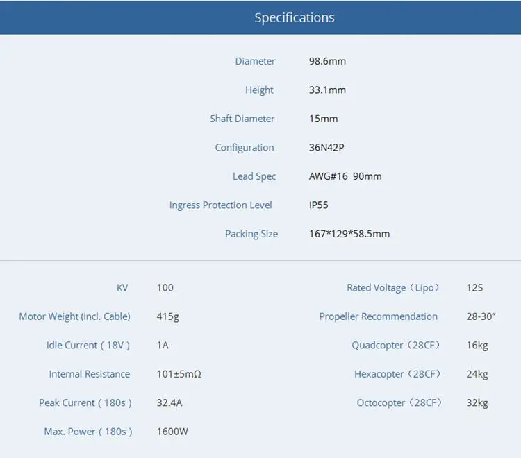Select the Idle Current value 1A
The width and height of the screenshot is (521, 458).
(x=163, y=345)
